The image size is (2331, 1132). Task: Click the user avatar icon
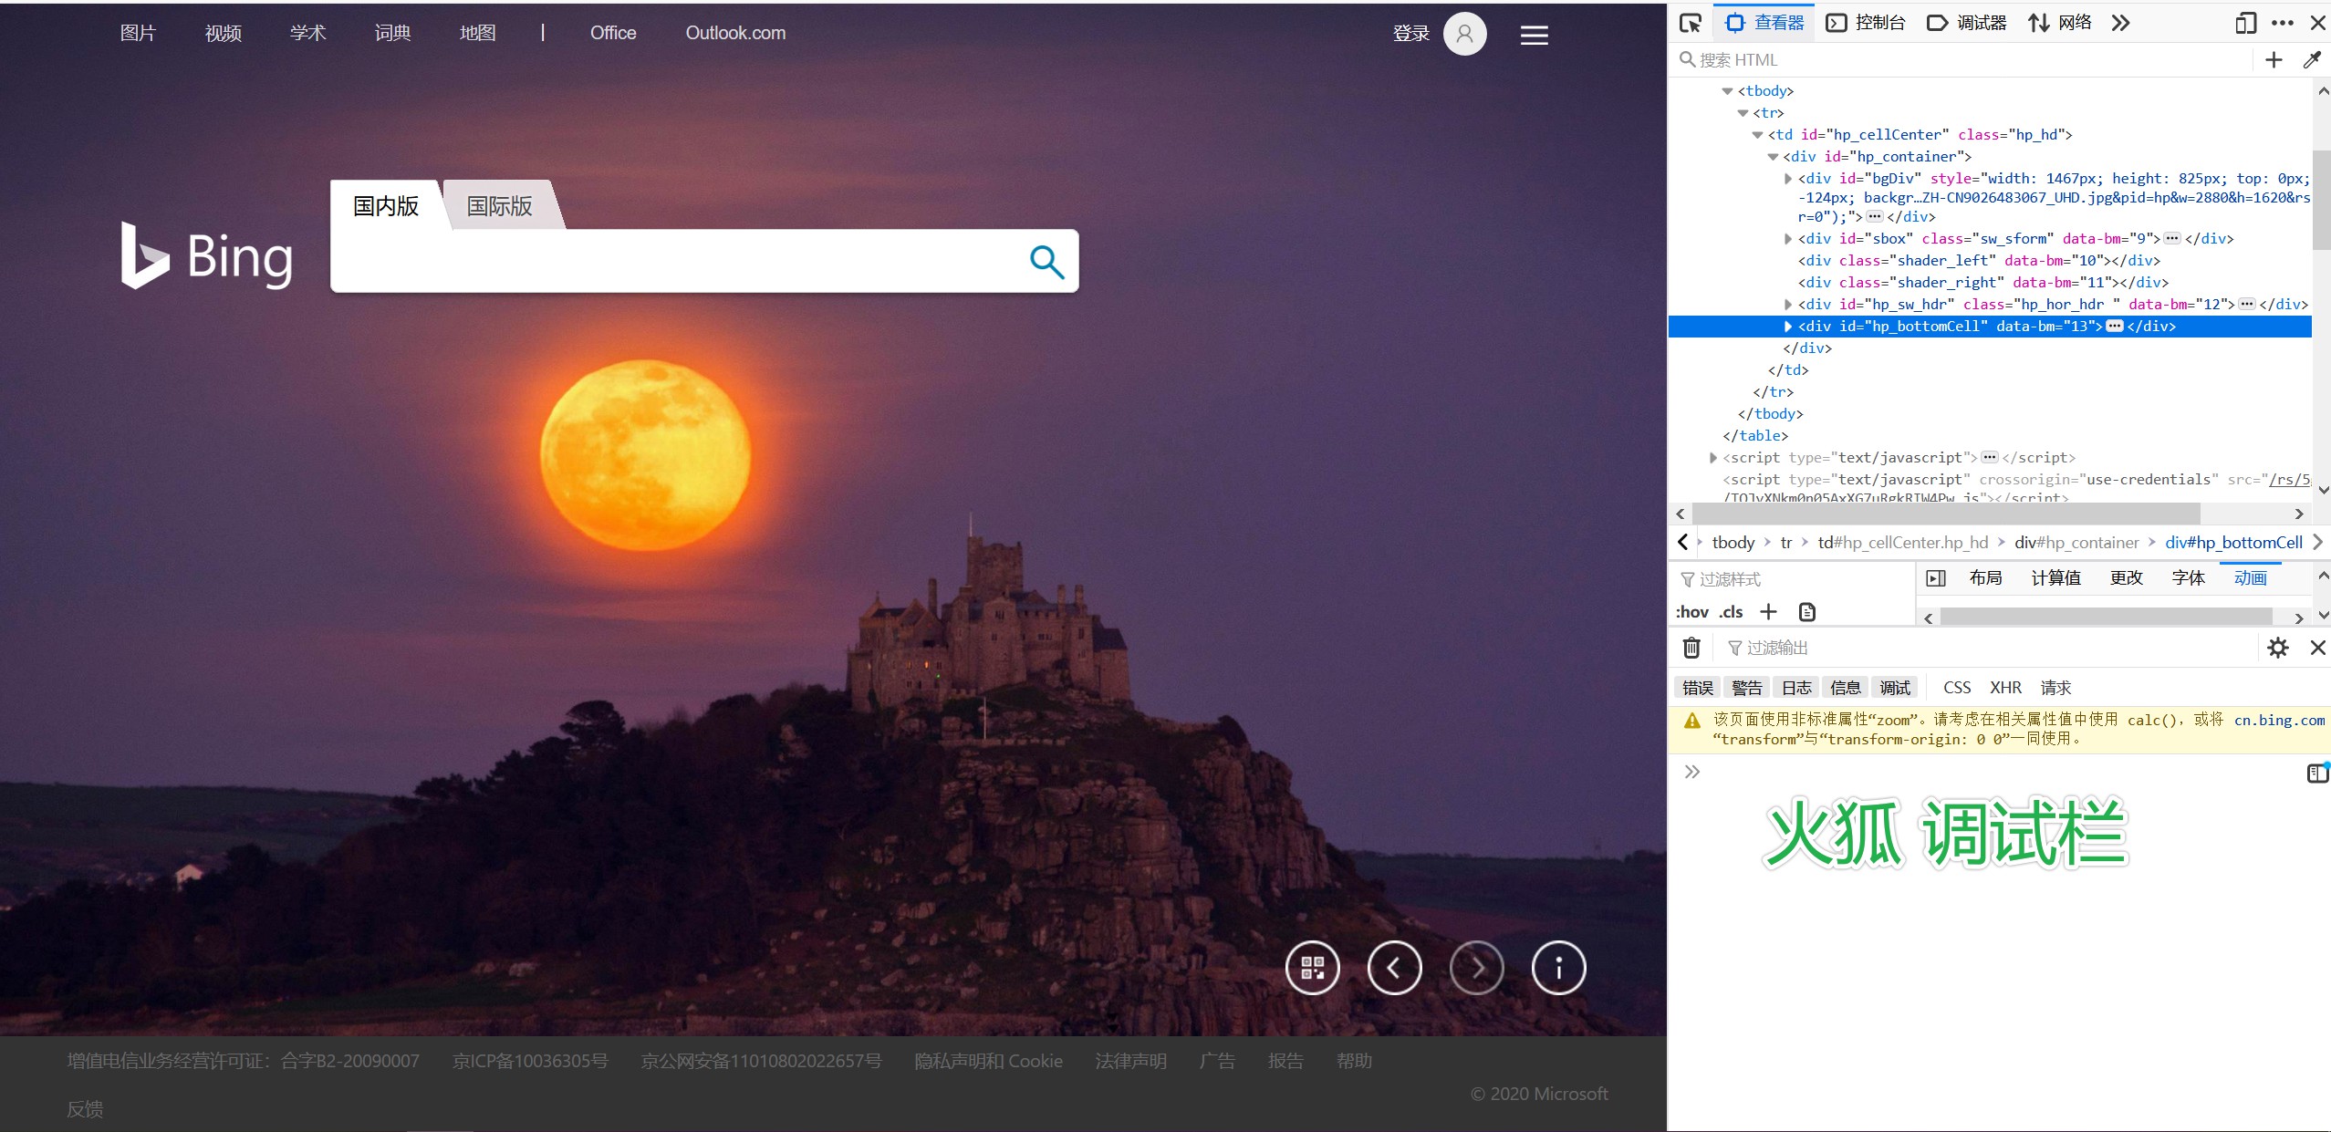[x=1464, y=34]
